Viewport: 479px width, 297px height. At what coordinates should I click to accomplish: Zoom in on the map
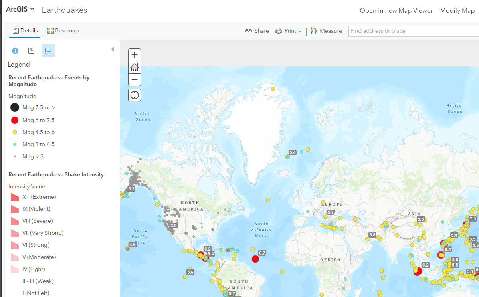135,55
